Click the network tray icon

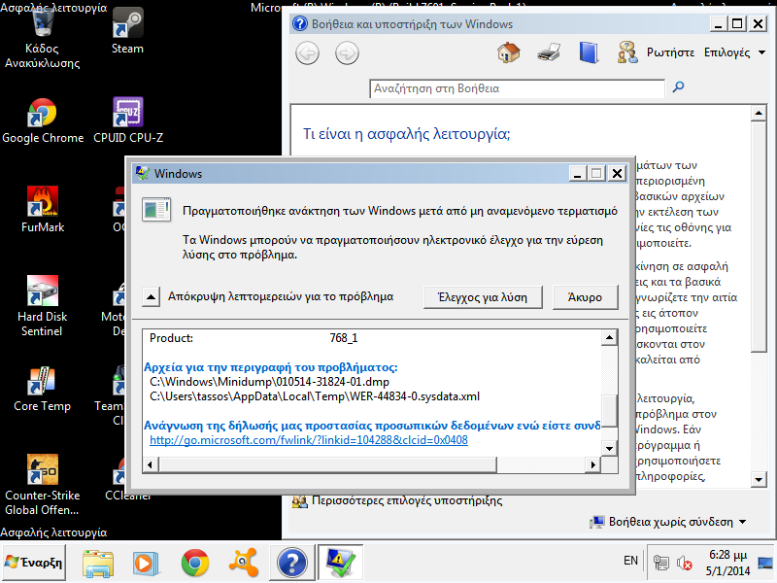[x=661, y=563]
